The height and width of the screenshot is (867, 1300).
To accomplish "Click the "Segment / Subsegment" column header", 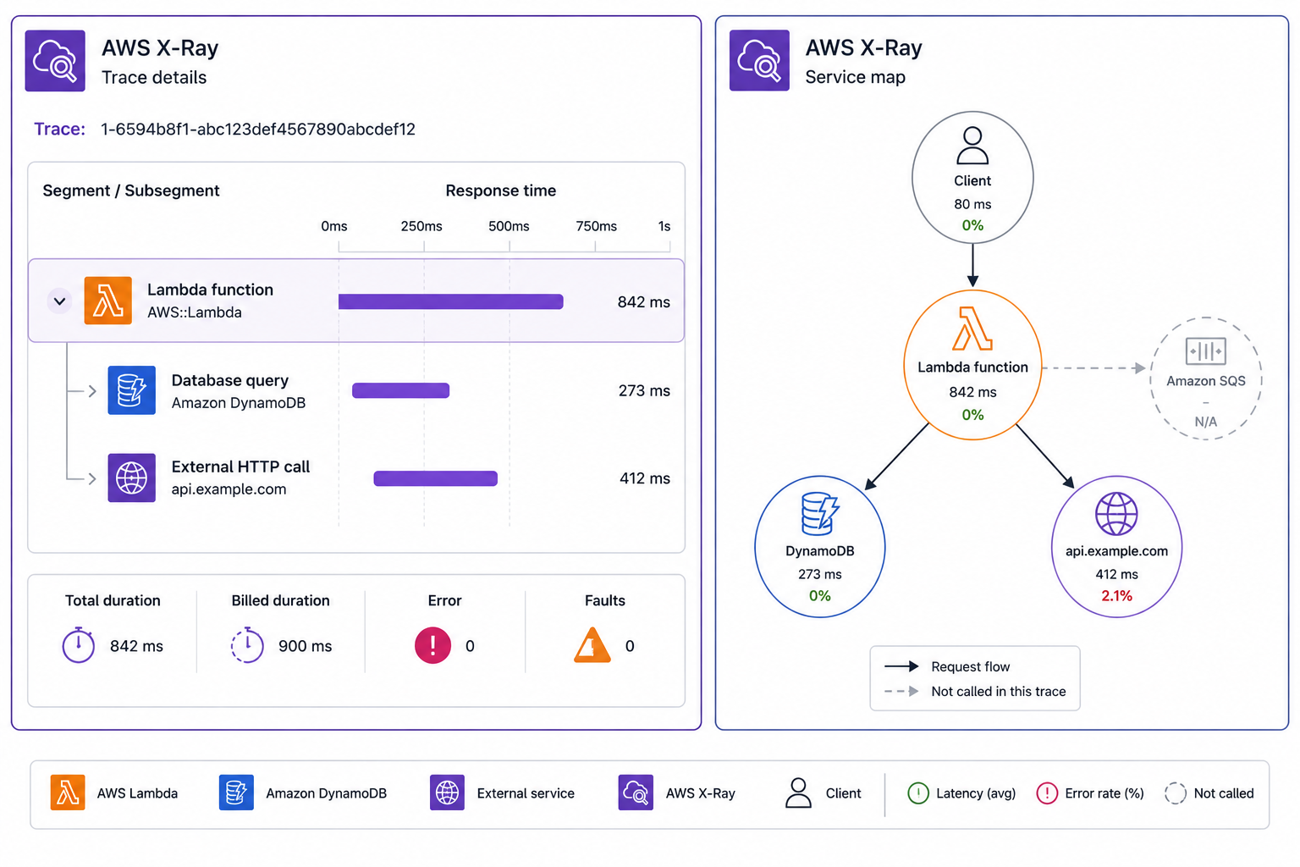I will 131,191.
